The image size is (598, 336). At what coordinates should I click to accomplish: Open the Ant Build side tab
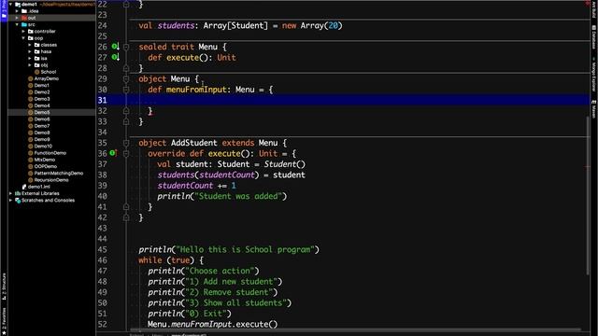[594, 9]
